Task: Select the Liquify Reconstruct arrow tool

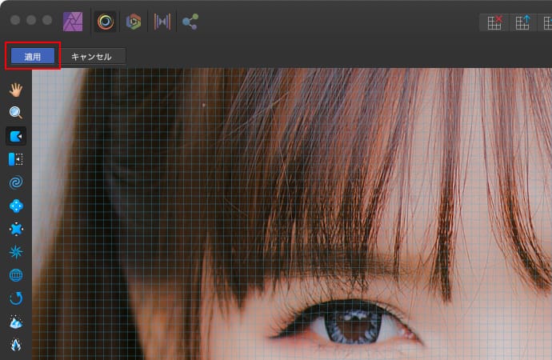Action: tap(16, 298)
